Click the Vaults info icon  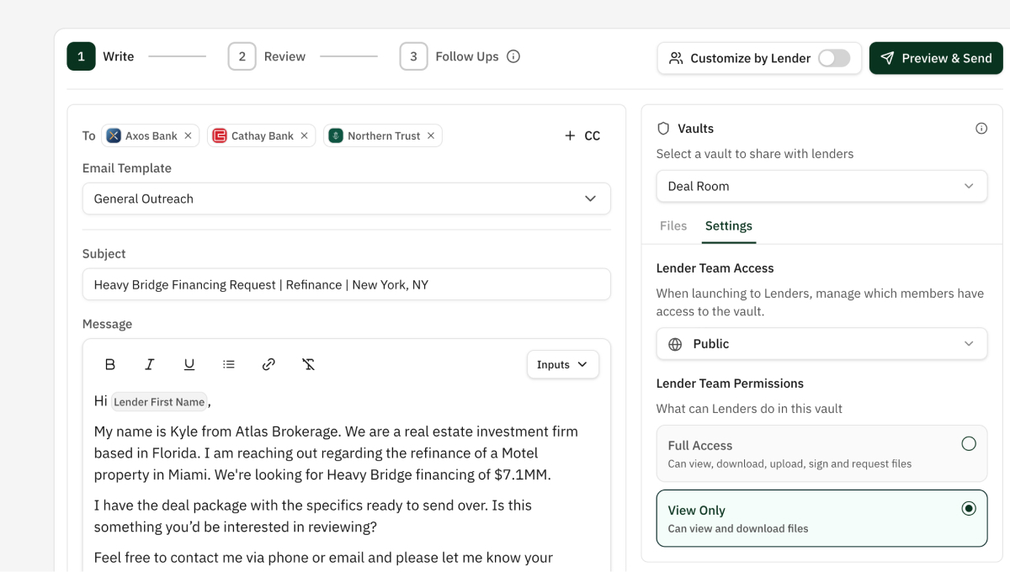(x=981, y=129)
